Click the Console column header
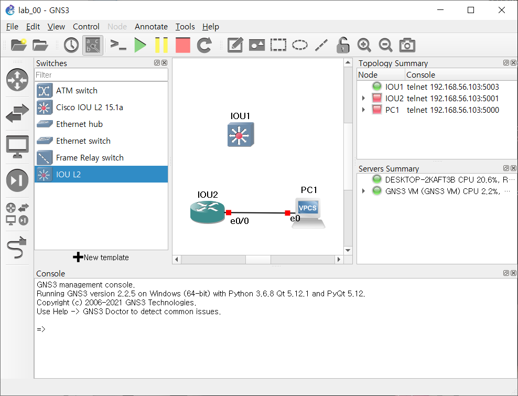The width and height of the screenshot is (518, 396). click(461, 74)
